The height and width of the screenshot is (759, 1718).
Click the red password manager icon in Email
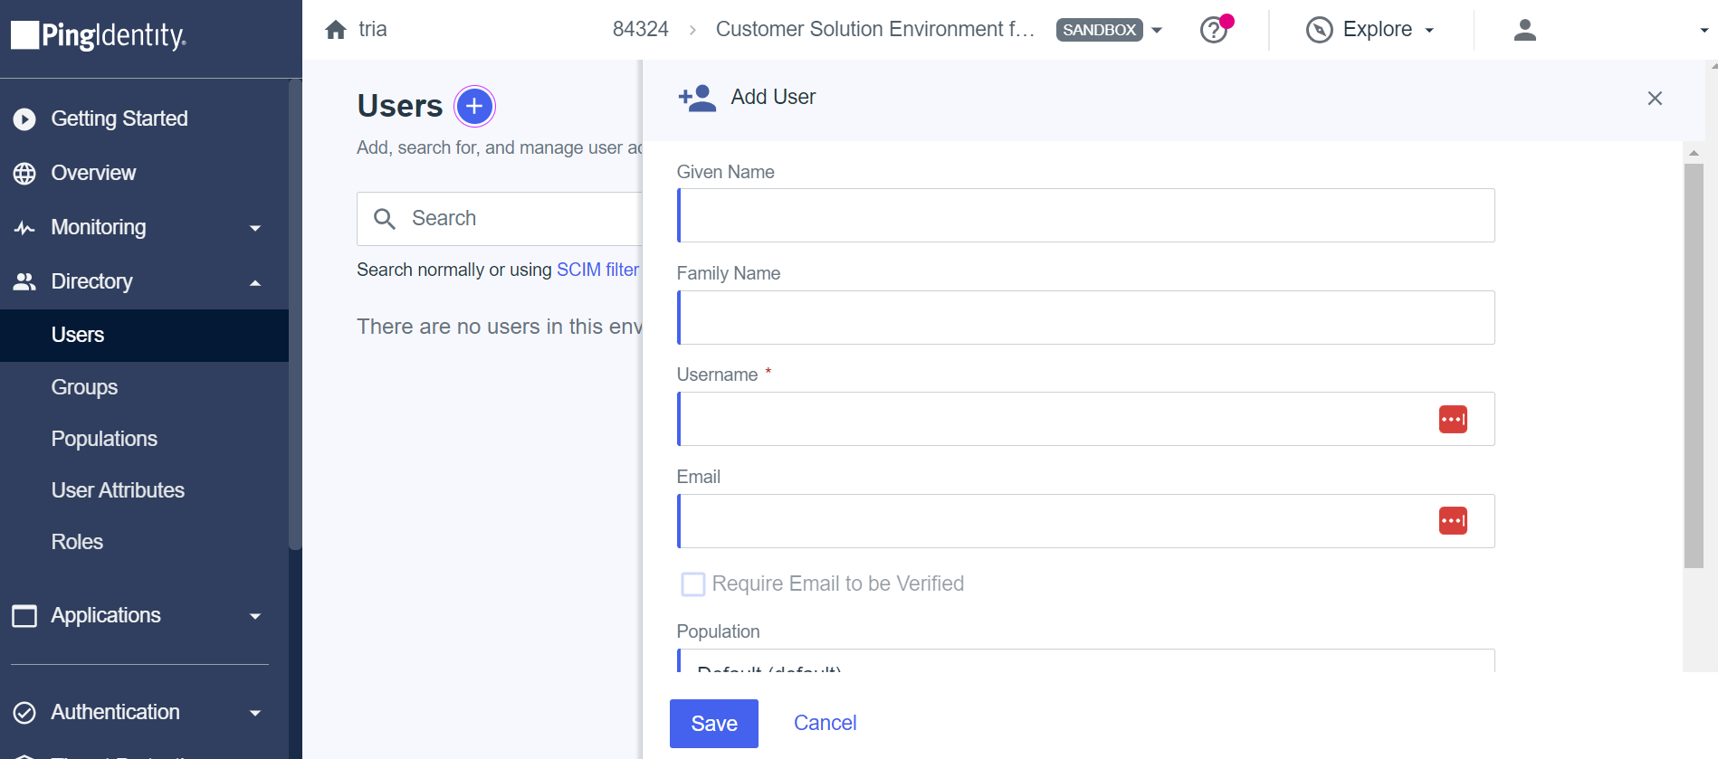pyautogui.click(x=1453, y=520)
